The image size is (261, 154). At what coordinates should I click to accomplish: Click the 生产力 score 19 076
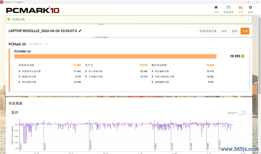point(143,65)
